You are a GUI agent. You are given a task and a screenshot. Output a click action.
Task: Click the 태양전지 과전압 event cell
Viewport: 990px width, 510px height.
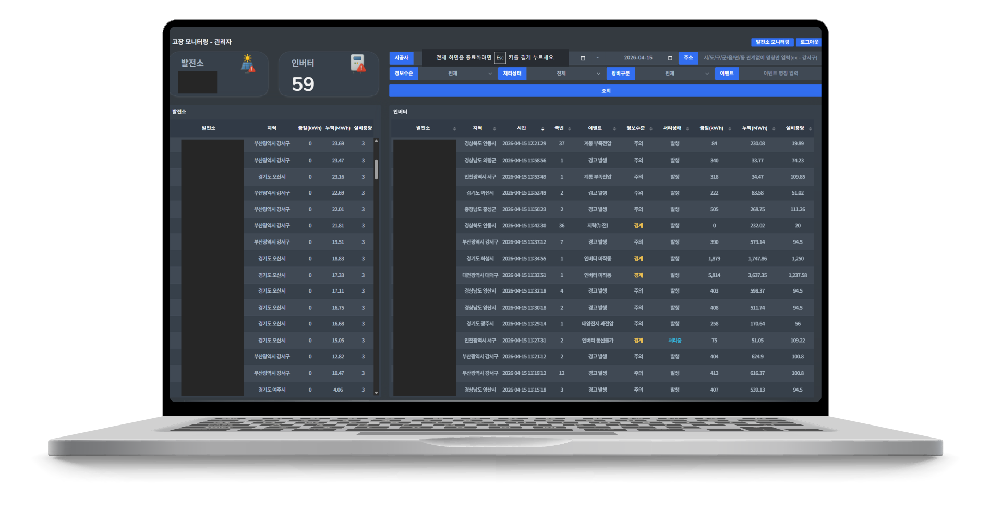tap(597, 324)
